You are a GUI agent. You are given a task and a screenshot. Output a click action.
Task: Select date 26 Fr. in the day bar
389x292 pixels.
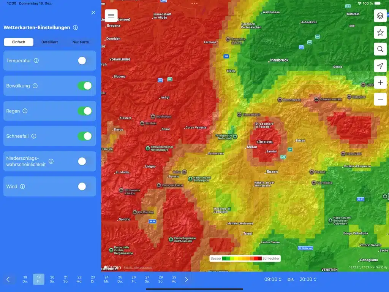point(134,279)
